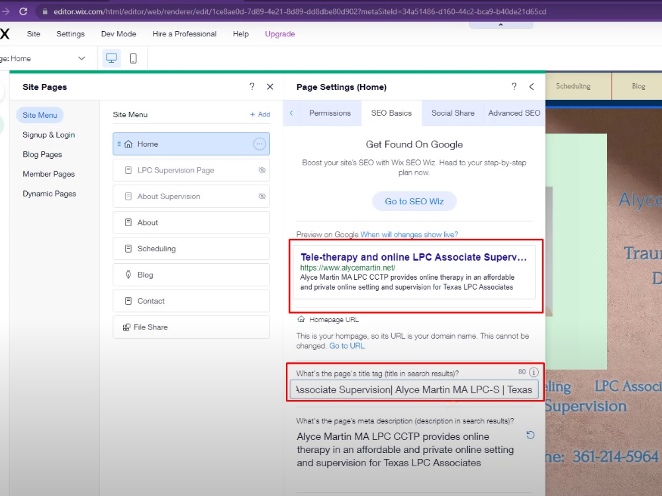The image size is (662, 496).
Task: Click the Go to URL link
Action: [347, 346]
